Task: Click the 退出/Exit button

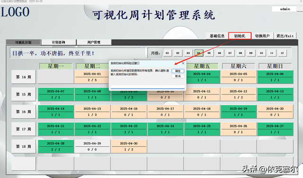Action: 285,36
